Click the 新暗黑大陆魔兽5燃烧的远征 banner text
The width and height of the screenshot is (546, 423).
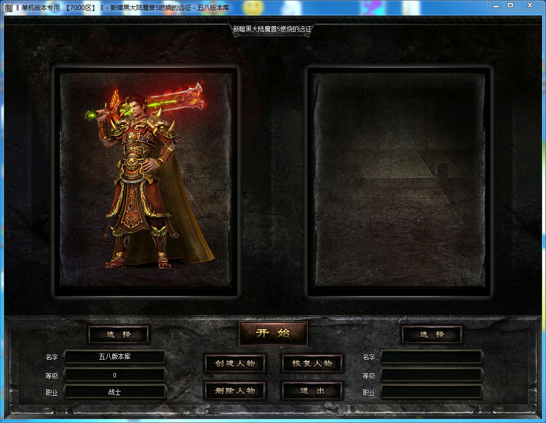coord(272,29)
